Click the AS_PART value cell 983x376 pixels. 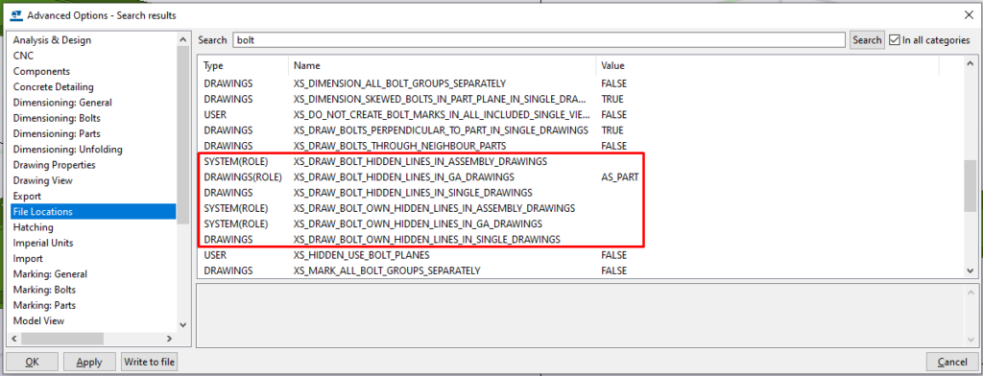[x=619, y=176]
